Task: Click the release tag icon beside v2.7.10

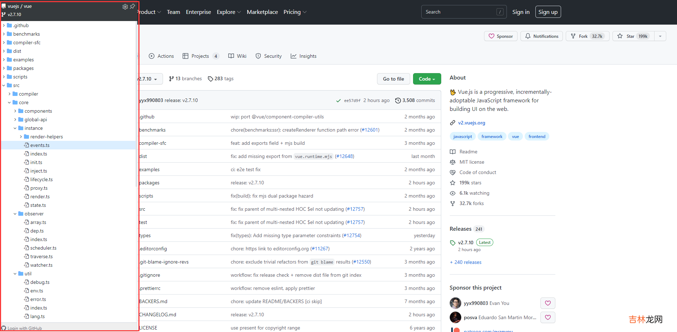Action: pos(453,243)
